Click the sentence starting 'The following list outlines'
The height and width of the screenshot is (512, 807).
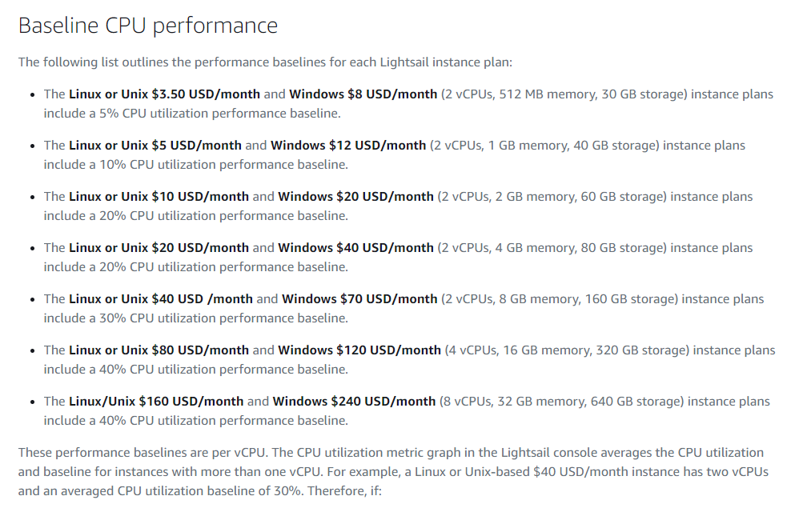(x=272, y=62)
